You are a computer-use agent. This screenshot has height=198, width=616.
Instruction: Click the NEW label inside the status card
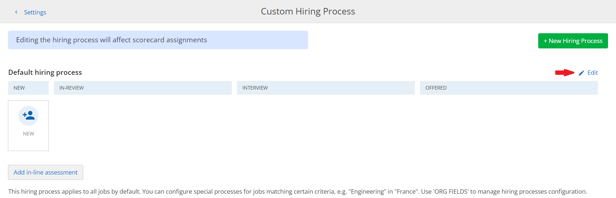click(x=29, y=134)
